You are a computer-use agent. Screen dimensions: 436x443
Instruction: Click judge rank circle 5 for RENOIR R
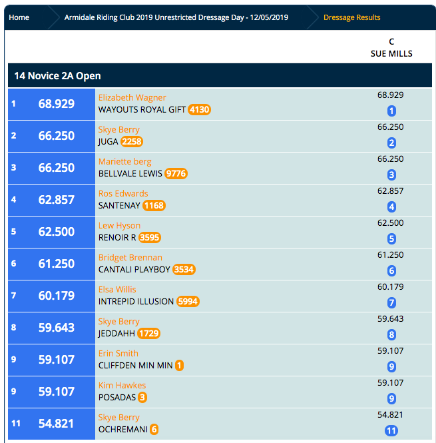click(391, 238)
